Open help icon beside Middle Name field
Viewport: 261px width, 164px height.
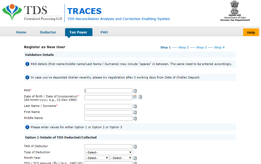click(135, 119)
